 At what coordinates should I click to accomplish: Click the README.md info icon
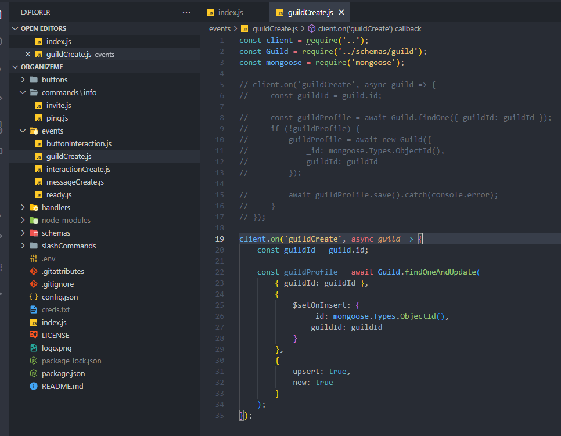point(34,387)
